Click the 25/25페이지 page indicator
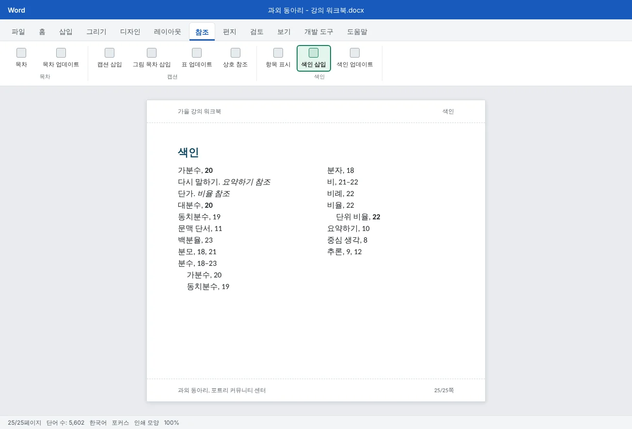 pos(25,423)
